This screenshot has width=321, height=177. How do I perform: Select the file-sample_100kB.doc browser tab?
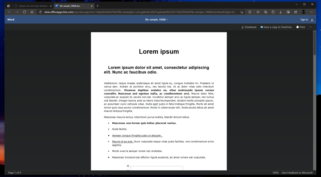[74, 6]
